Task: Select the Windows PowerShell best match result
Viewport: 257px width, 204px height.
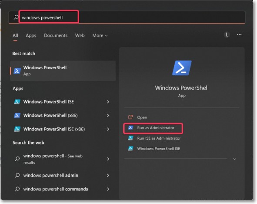Action: 63,70
